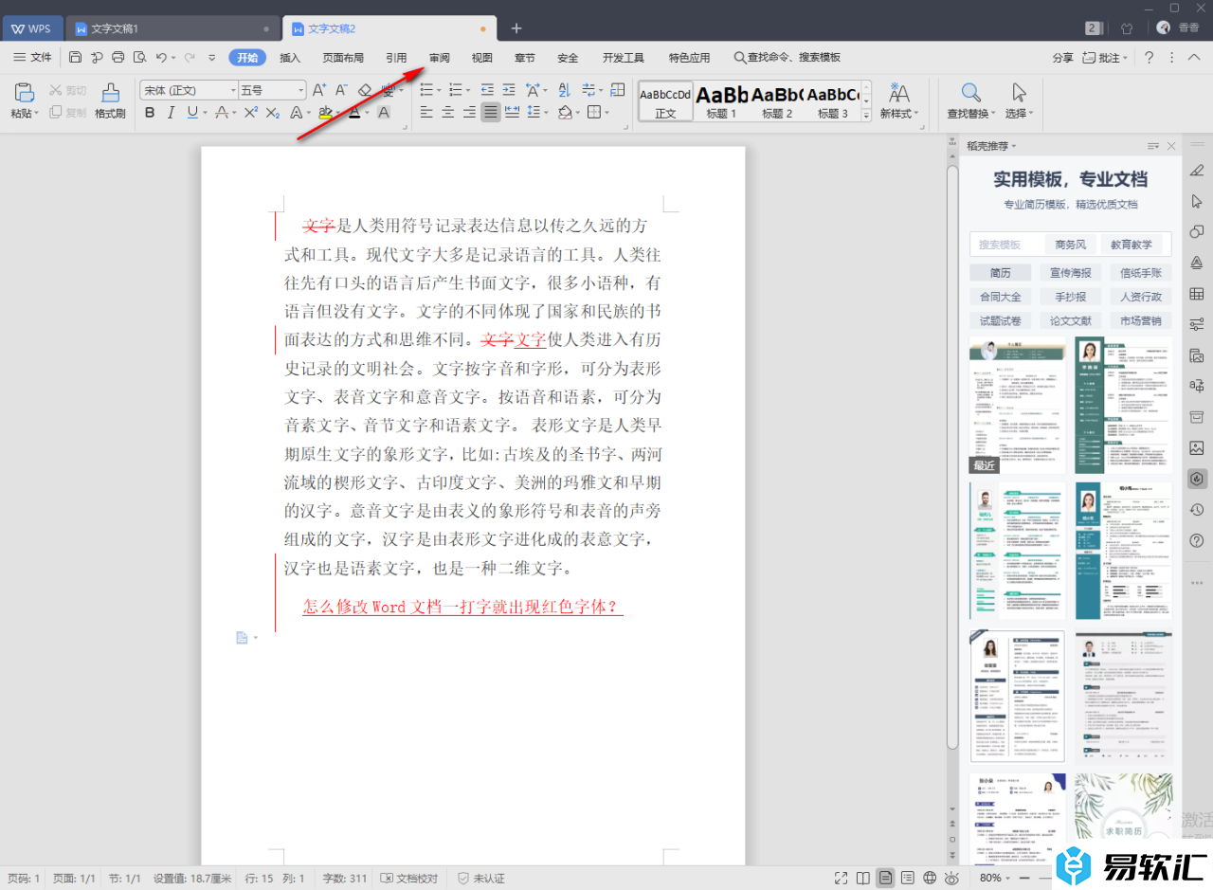Expand the 新样式 dropdown

pos(900,113)
